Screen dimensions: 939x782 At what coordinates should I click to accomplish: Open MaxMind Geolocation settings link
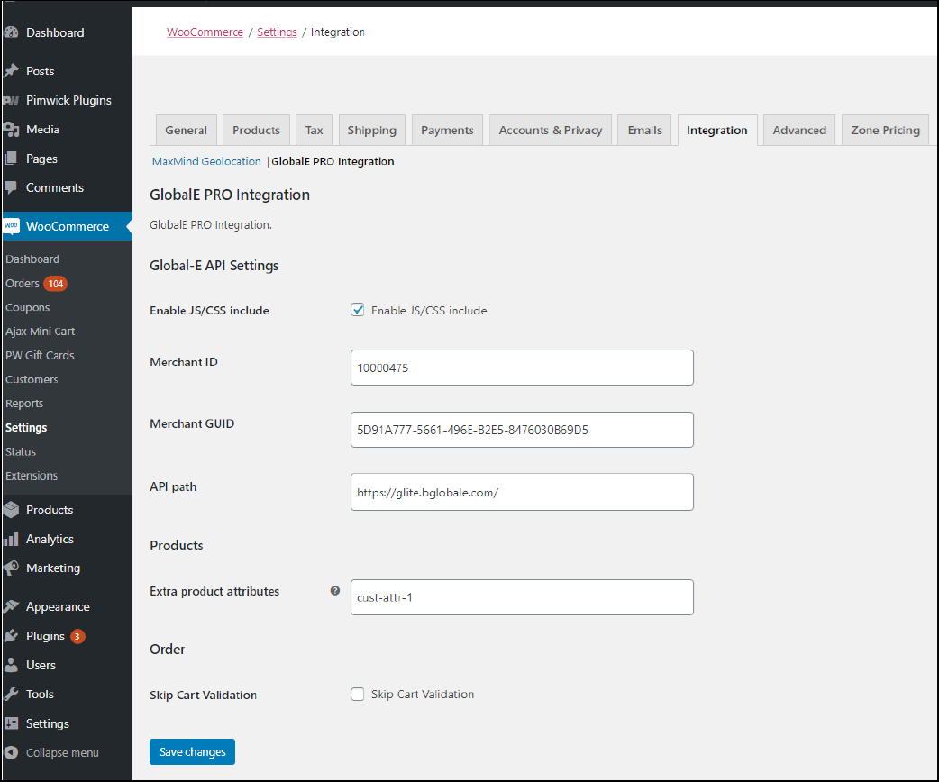coord(205,161)
